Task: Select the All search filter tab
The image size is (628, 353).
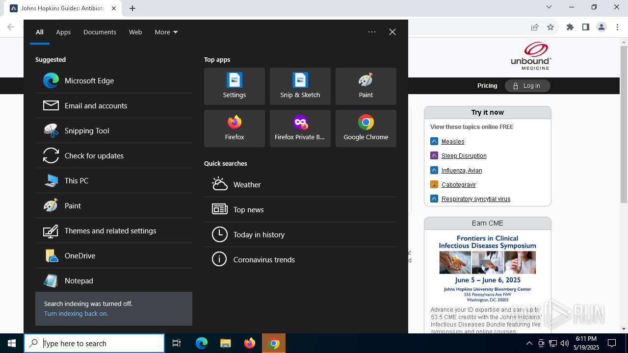Action: point(40,32)
